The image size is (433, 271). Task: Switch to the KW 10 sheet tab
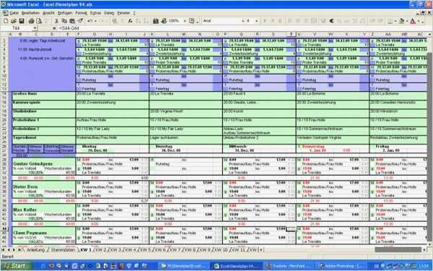222,250
